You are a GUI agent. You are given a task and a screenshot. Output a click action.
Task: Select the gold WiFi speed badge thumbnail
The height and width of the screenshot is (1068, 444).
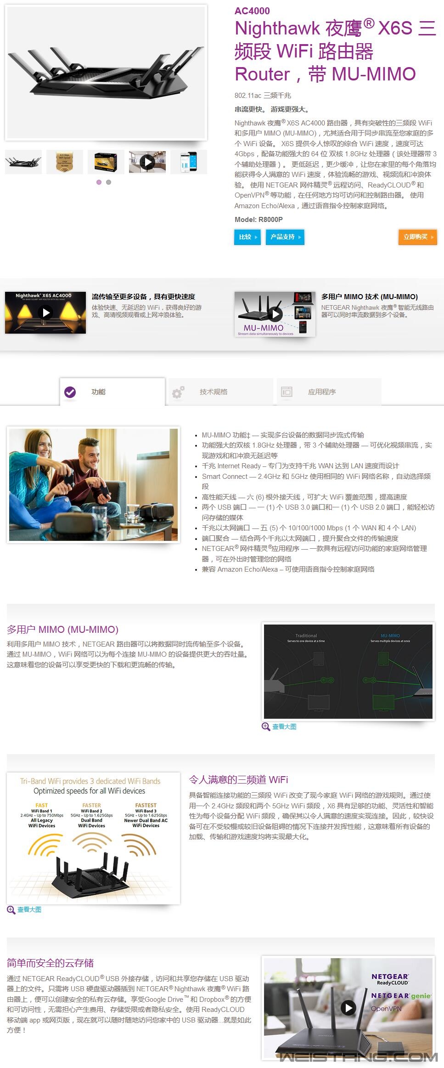(64, 162)
